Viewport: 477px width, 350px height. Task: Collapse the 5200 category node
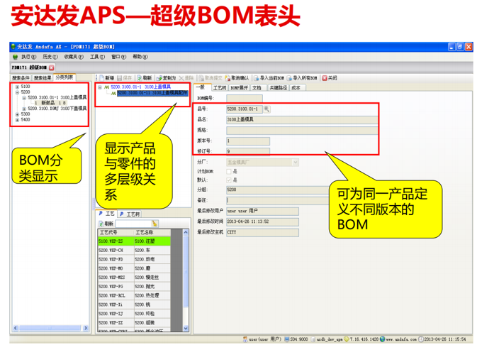coord(17,92)
